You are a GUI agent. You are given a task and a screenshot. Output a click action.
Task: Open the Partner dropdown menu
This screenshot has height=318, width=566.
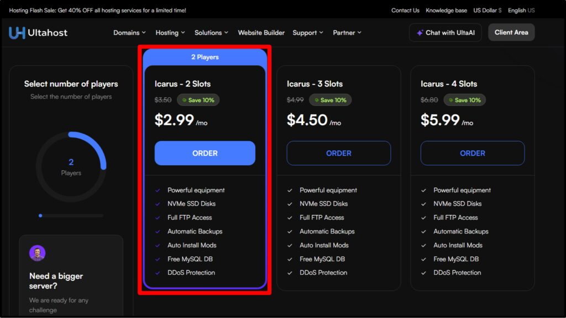tap(347, 33)
